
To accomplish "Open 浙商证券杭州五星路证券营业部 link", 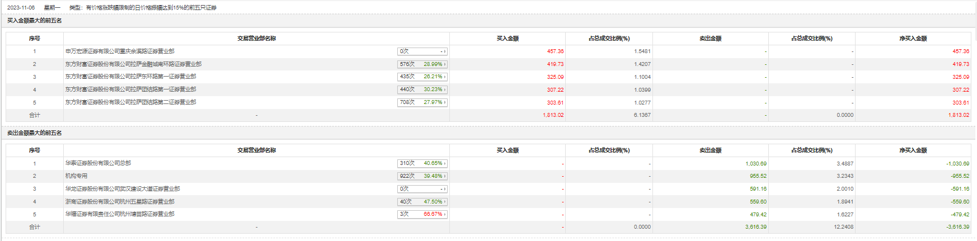I will point(120,202).
